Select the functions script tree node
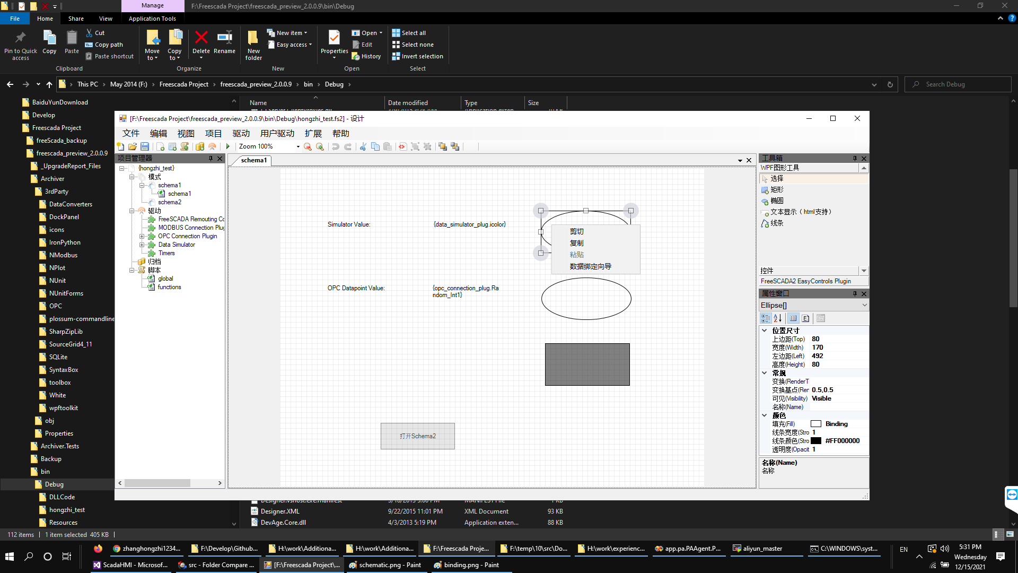1018x573 pixels. tap(169, 287)
